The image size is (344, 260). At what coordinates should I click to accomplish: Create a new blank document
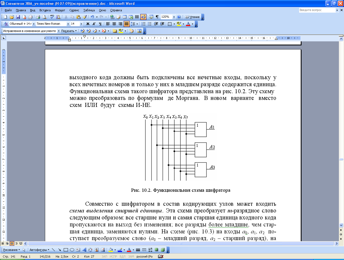pos(5,17)
